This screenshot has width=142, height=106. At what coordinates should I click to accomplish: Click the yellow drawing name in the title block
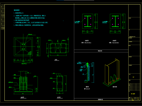(133, 94)
